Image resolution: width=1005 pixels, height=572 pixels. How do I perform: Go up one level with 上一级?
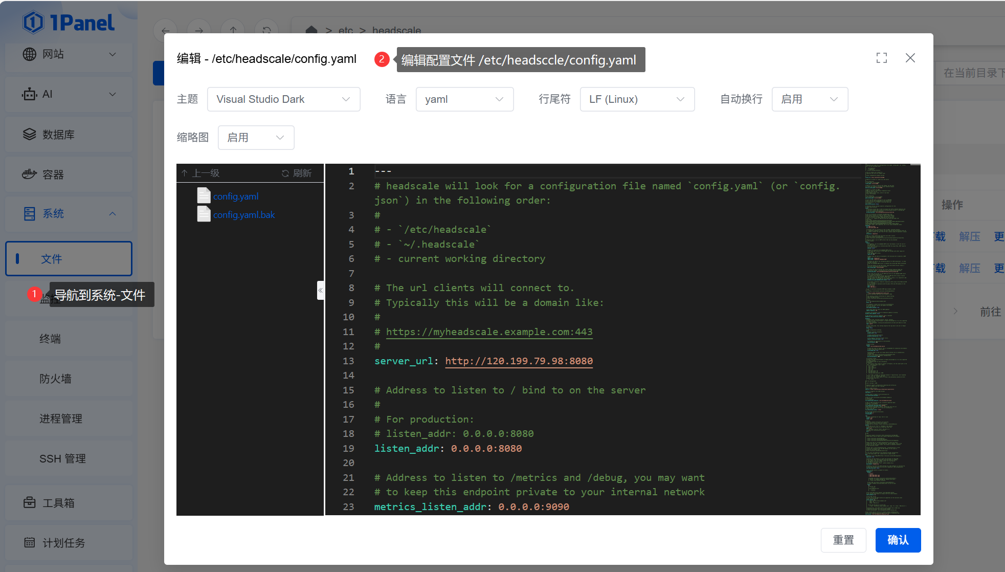200,173
